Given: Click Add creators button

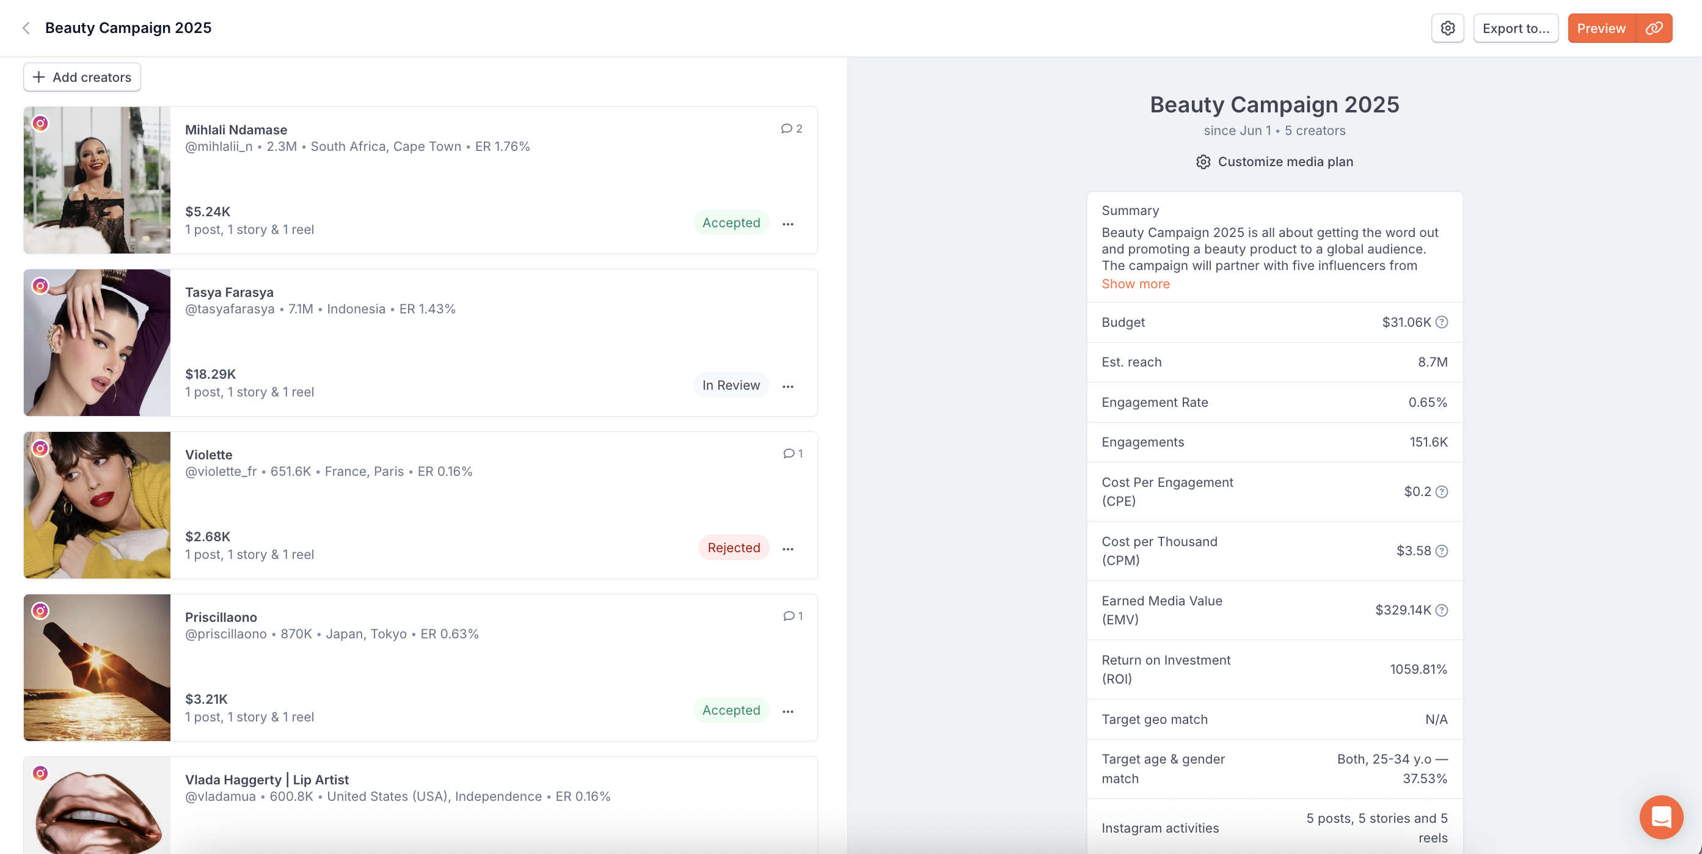Looking at the screenshot, I should 82,78.
